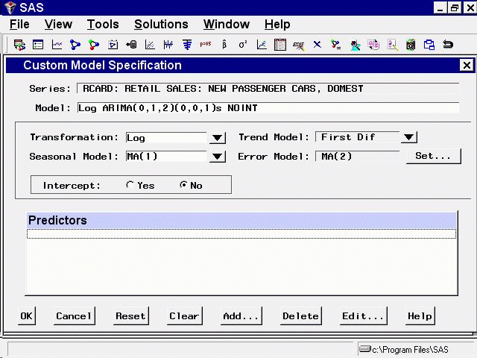The height and width of the screenshot is (358, 477).
Task: Click the table-with-arrows icon at toolbar start
Action: (19, 45)
